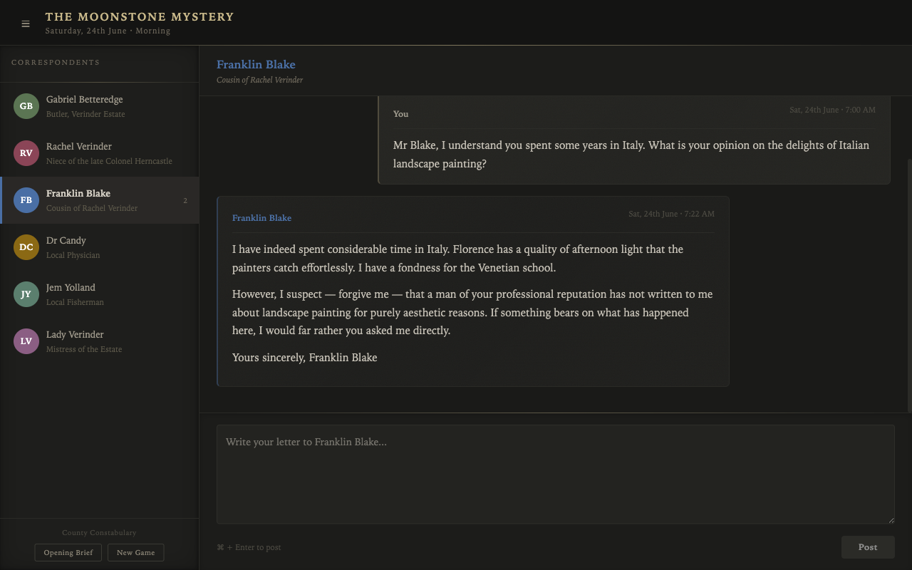Open the hamburger menu icon
The height and width of the screenshot is (570, 912).
26,24
